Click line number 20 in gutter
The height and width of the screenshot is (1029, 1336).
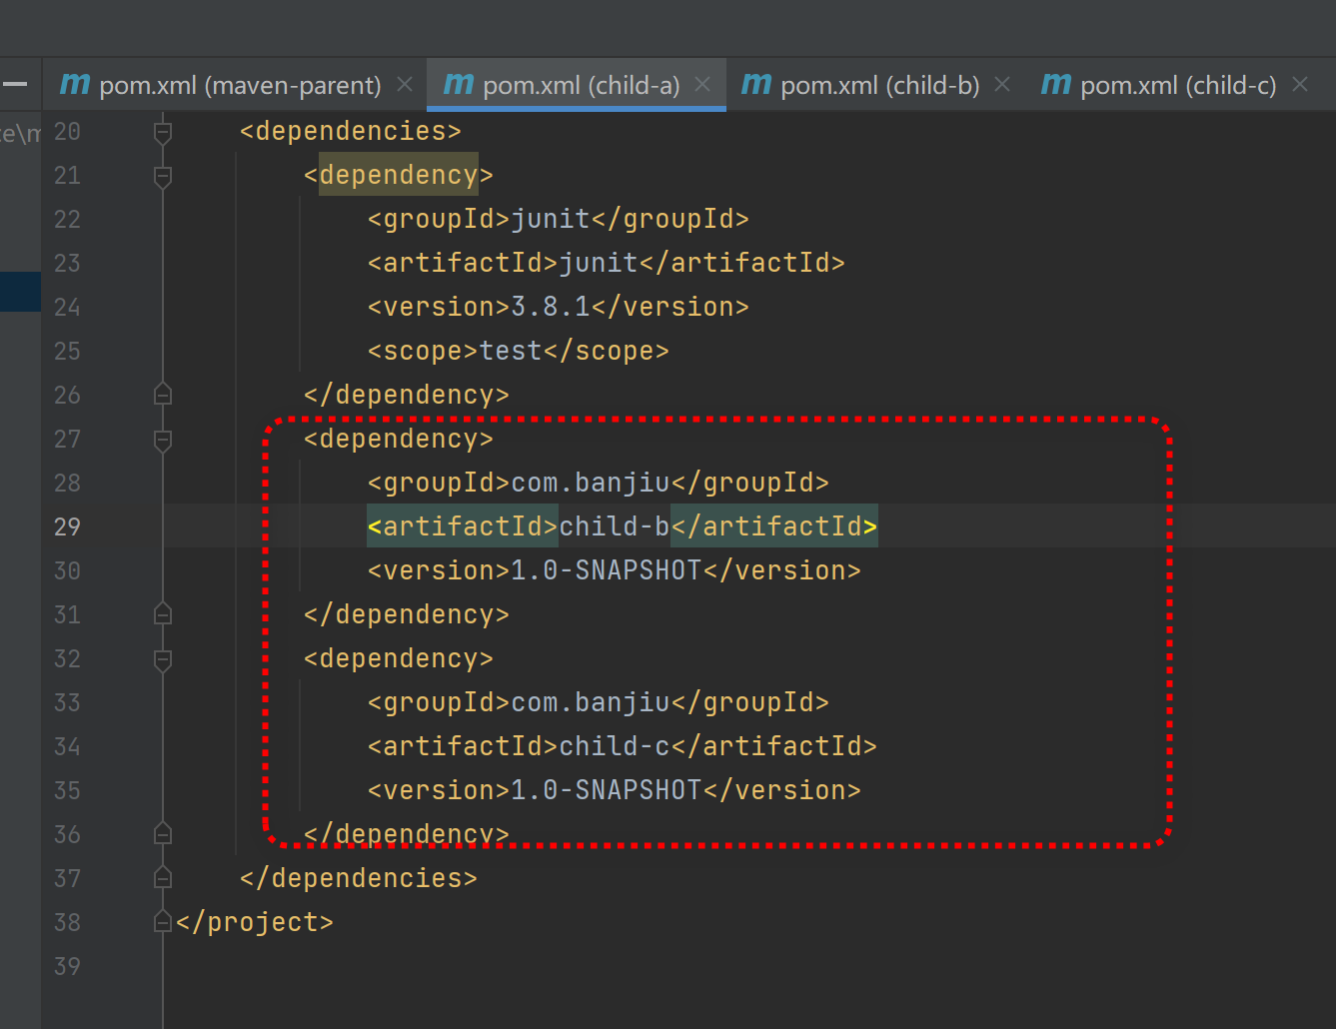coord(67,131)
